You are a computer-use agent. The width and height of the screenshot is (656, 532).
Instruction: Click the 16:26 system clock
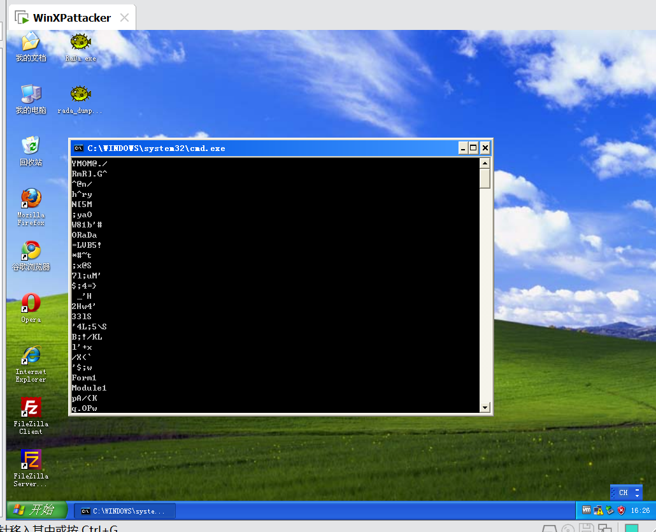click(640, 510)
